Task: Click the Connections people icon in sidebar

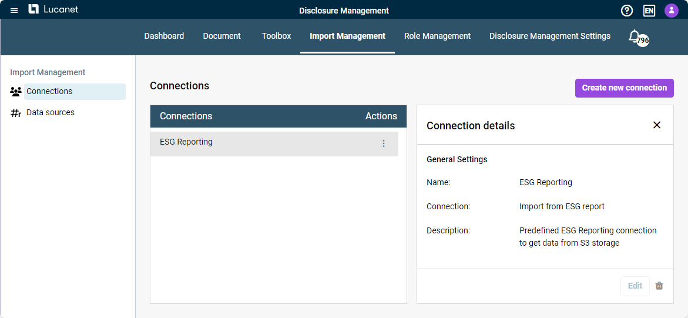Action: (x=16, y=92)
